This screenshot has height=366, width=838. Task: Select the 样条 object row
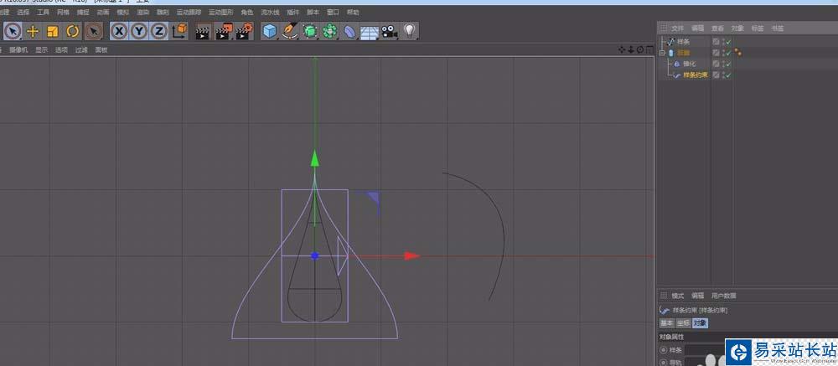coord(684,41)
